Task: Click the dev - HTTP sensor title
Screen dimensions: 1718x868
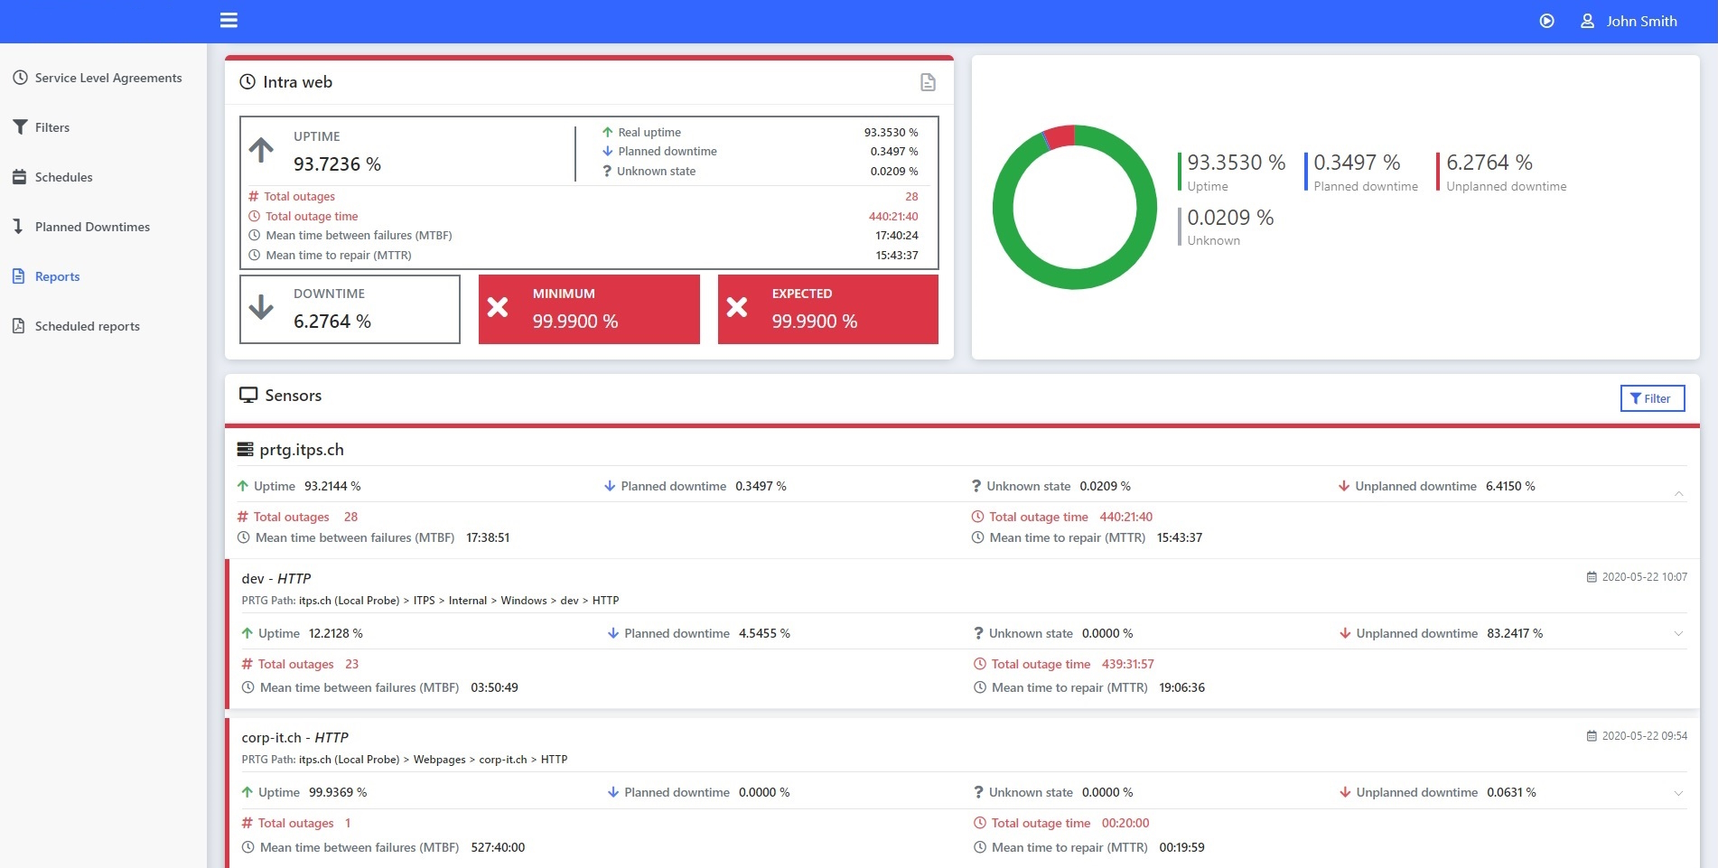Action: point(276,578)
